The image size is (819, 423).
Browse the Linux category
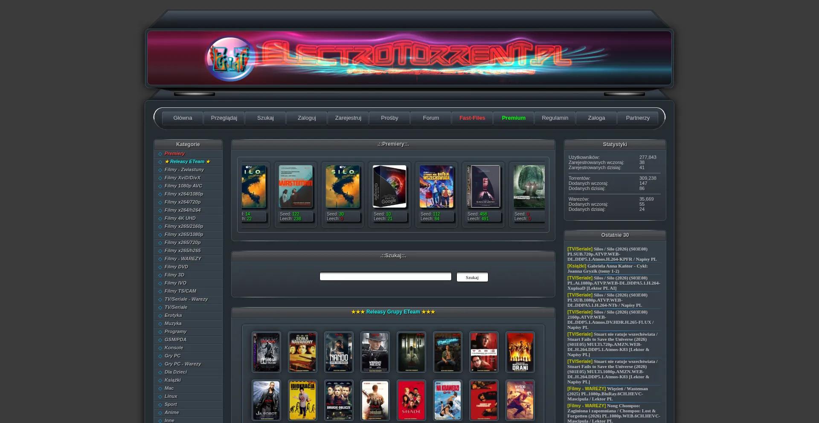pyautogui.click(x=171, y=397)
